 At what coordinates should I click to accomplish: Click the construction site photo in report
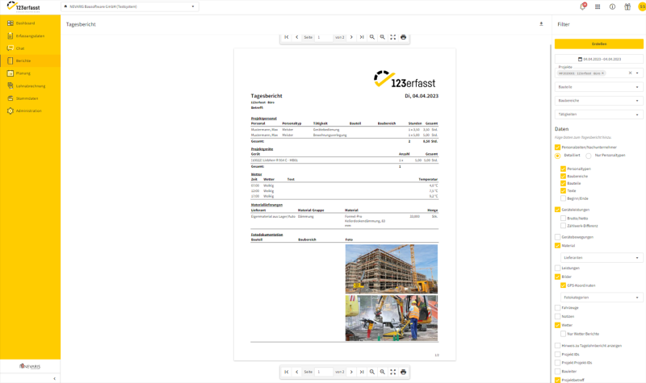point(391,269)
